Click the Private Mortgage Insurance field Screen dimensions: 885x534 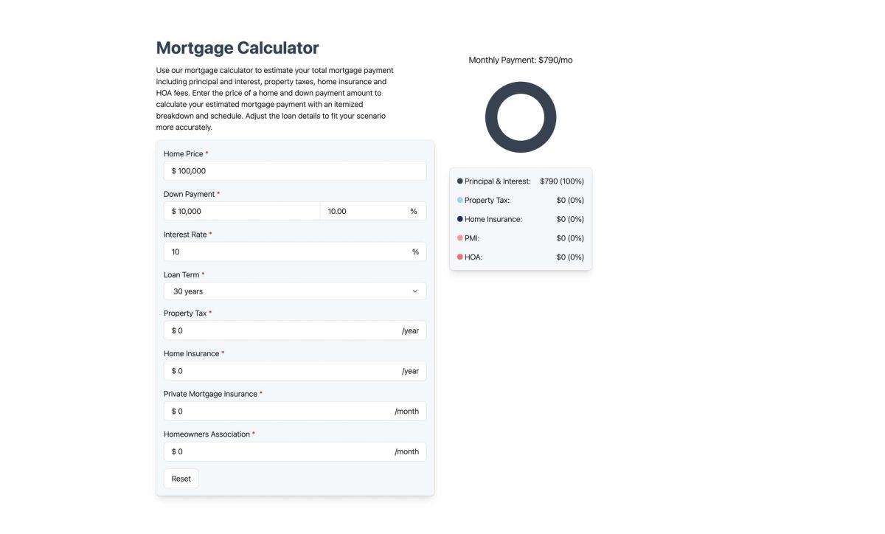click(x=295, y=411)
